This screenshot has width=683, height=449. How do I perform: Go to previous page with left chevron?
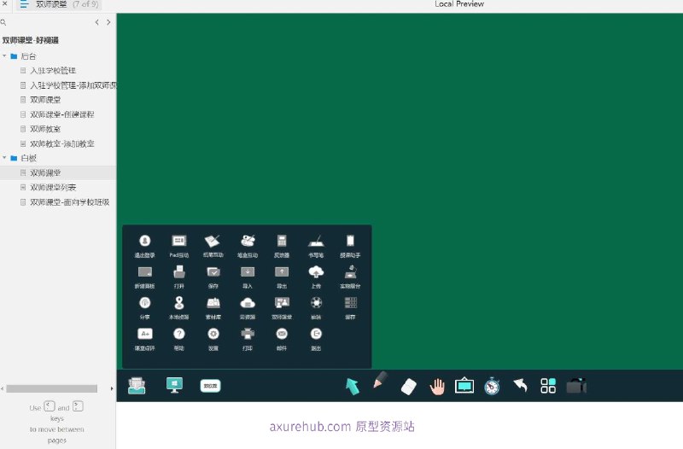96,22
